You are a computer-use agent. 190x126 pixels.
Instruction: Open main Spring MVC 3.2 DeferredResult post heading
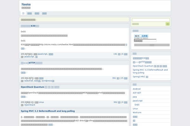[48, 111]
